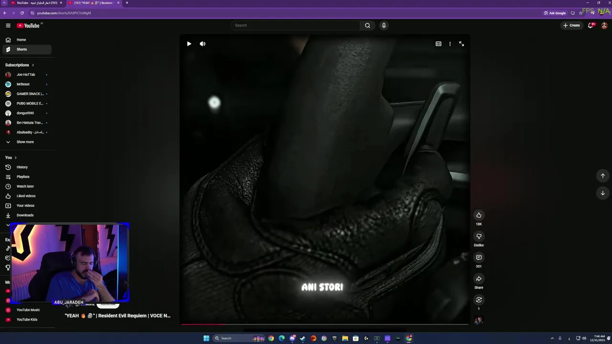Open Microsoft Store on the taskbar

(x=356, y=338)
